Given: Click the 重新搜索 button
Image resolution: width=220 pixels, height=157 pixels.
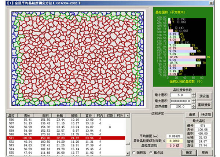Looking at the screenshot, I should pos(204,105).
